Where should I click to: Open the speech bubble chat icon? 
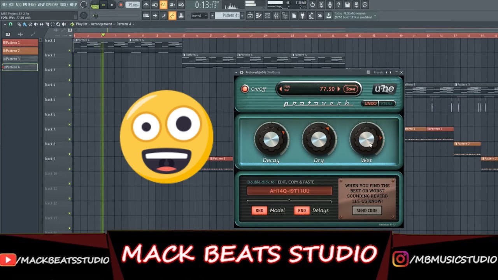pyautogui.click(x=365, y=5)
